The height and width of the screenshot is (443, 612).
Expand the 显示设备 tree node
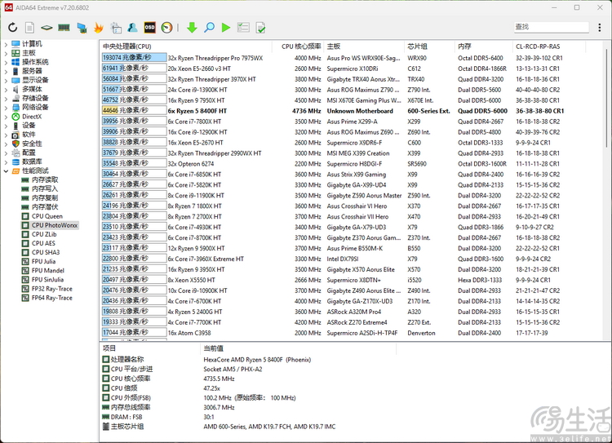(x=6, y=80)
